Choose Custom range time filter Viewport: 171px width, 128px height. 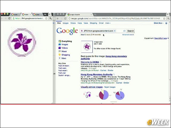pyautogui.click(x=64, y=75)
